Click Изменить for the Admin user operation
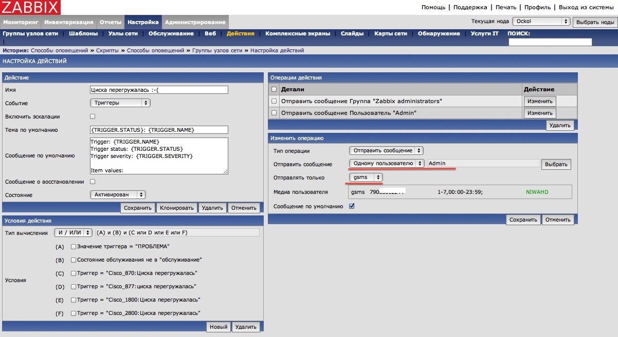The height and width of the screenshot is (337, 618). (540, 113)
